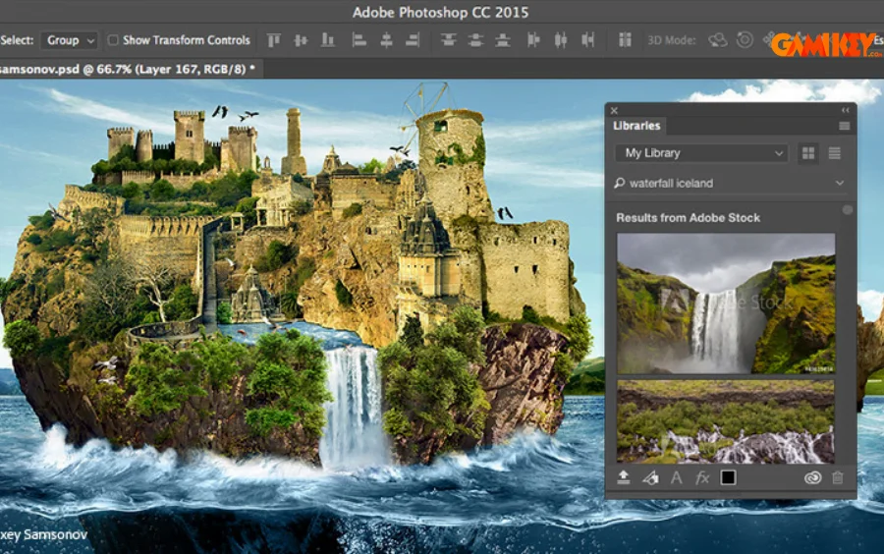Click the black foreground color swatch
Image resolution: width=884 pixels, height=554 pixels.
point(729,478)
